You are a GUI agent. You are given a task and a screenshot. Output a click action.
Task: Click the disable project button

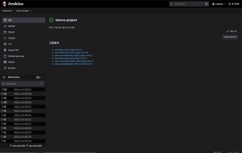(x=230, y=37)
